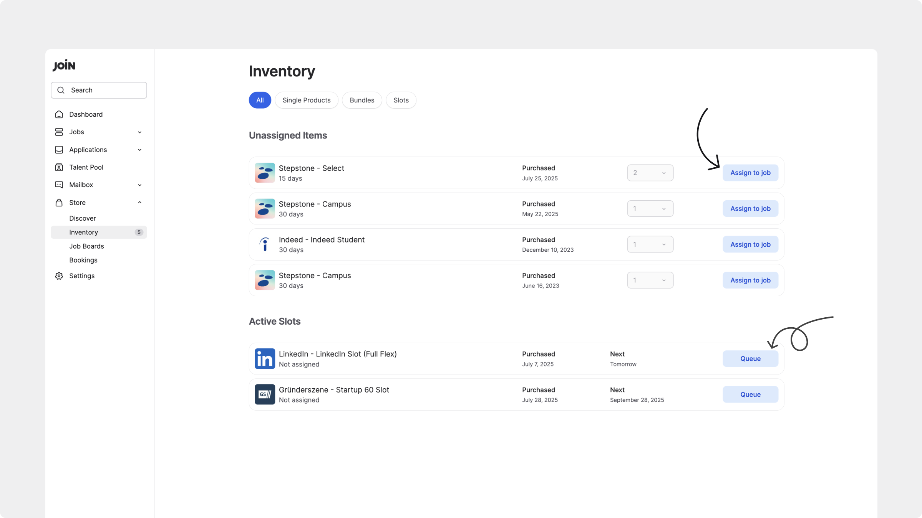
Task: Switch to the Single Products filter
Action: coord(306,100)
